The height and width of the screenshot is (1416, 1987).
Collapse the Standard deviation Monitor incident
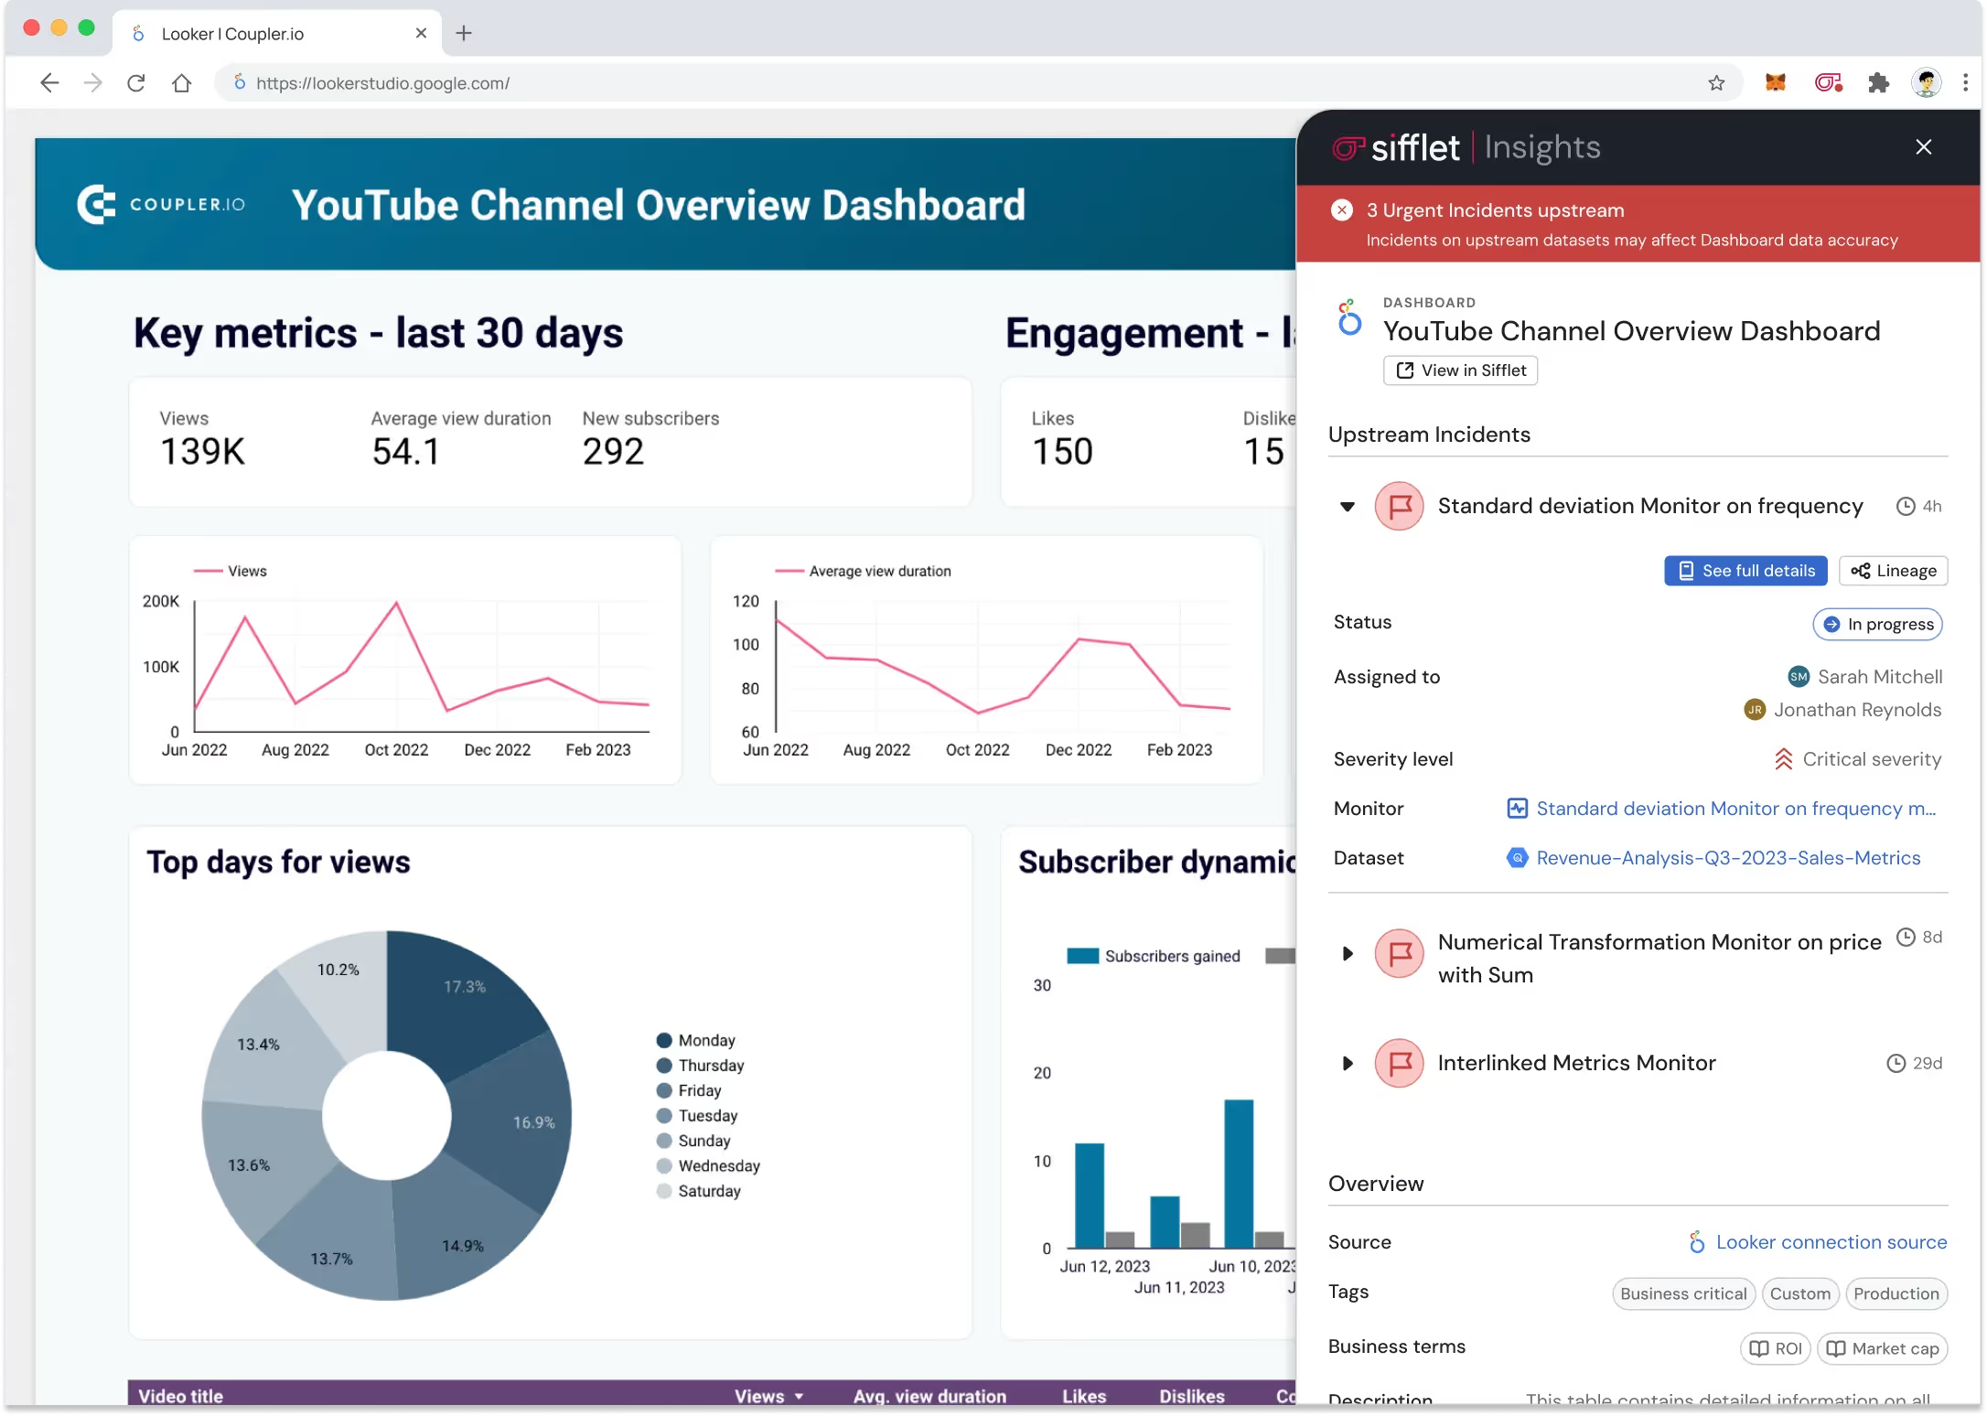point(1348,506)
